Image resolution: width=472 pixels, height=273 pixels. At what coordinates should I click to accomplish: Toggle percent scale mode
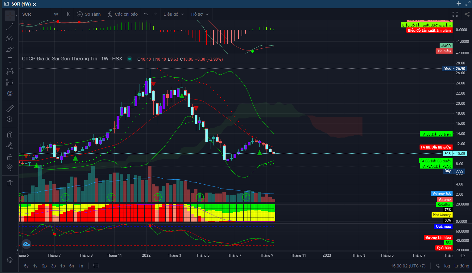(x=438, y=266)
